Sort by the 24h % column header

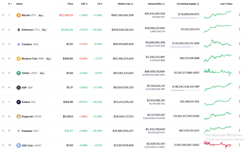pyautogui.click(x=84, y=4)
